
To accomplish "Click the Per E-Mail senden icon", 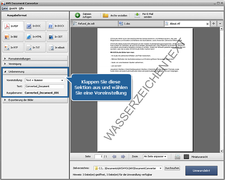I will click(137, 15).
